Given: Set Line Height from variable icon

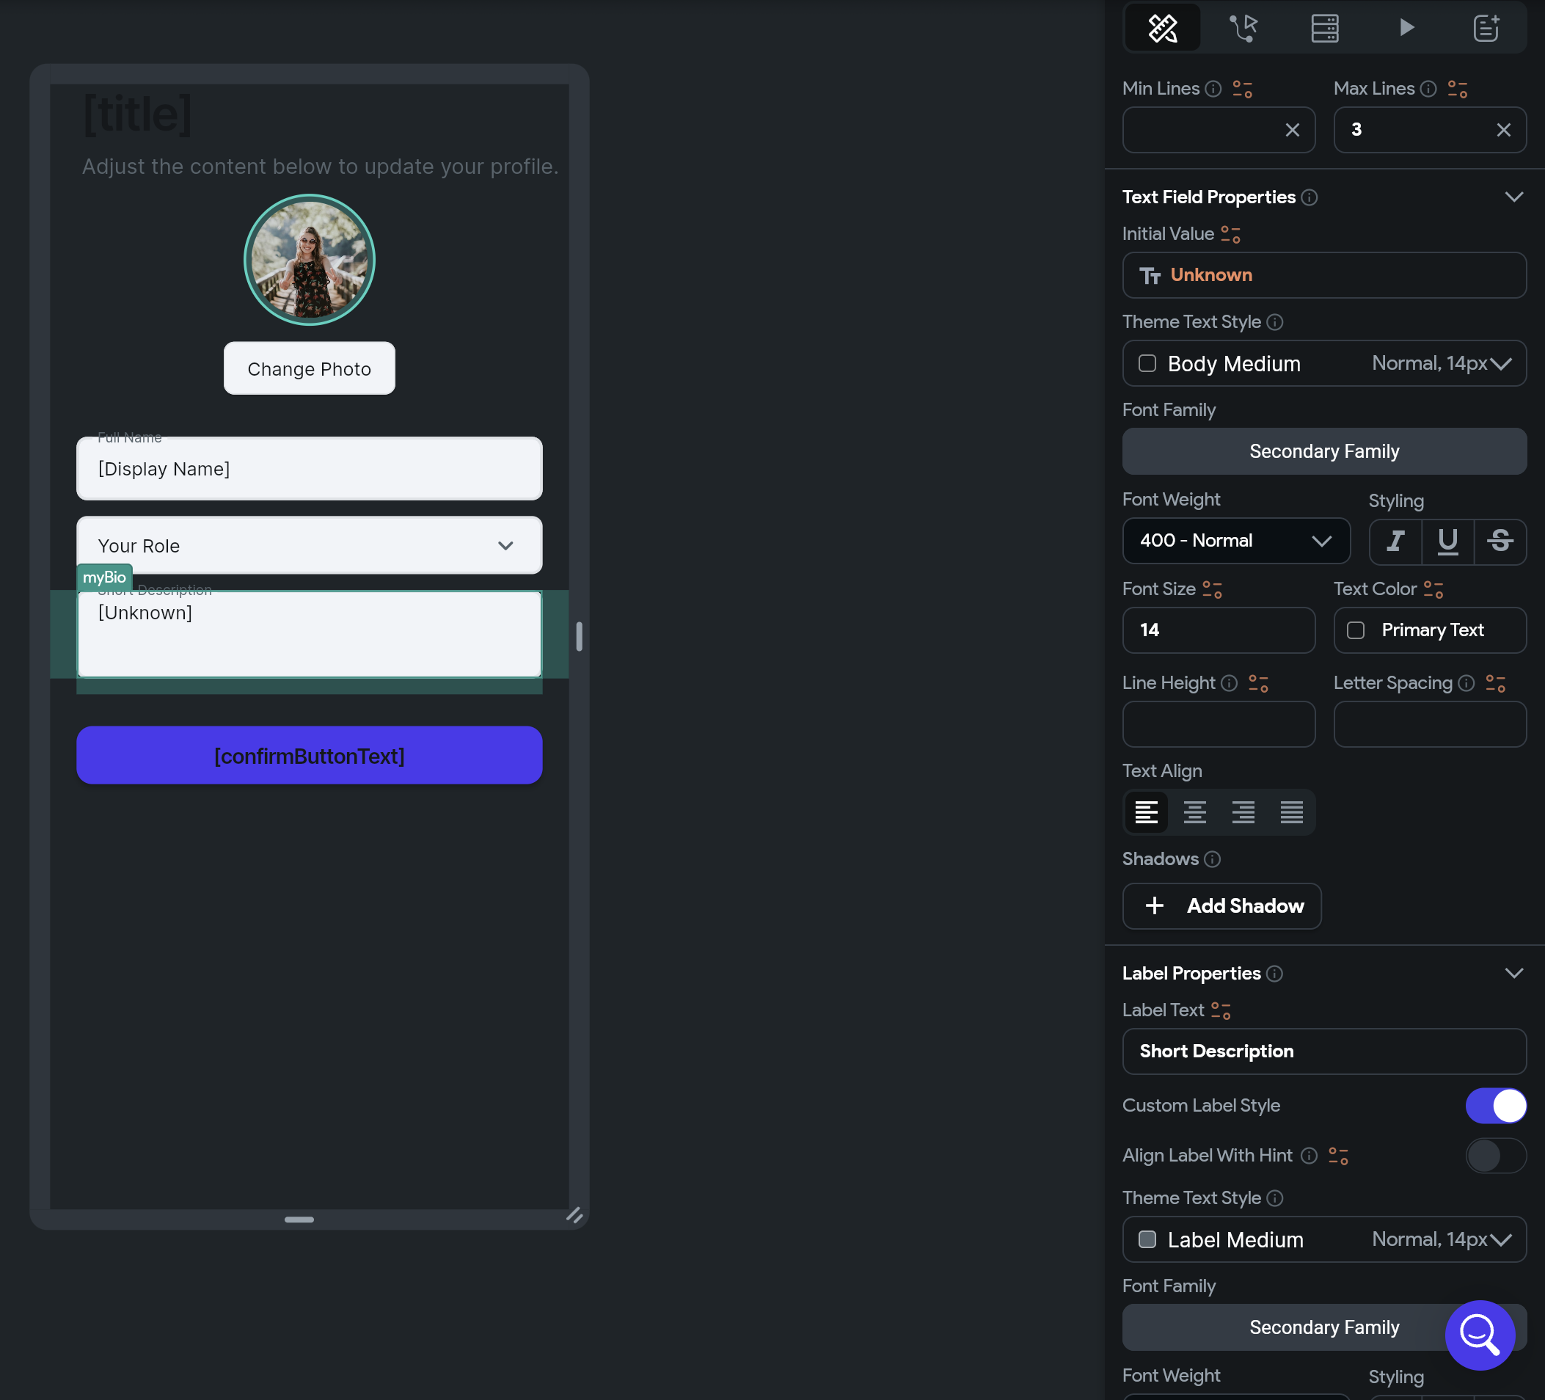Looking at the screenshot, I should [1257, 683].
